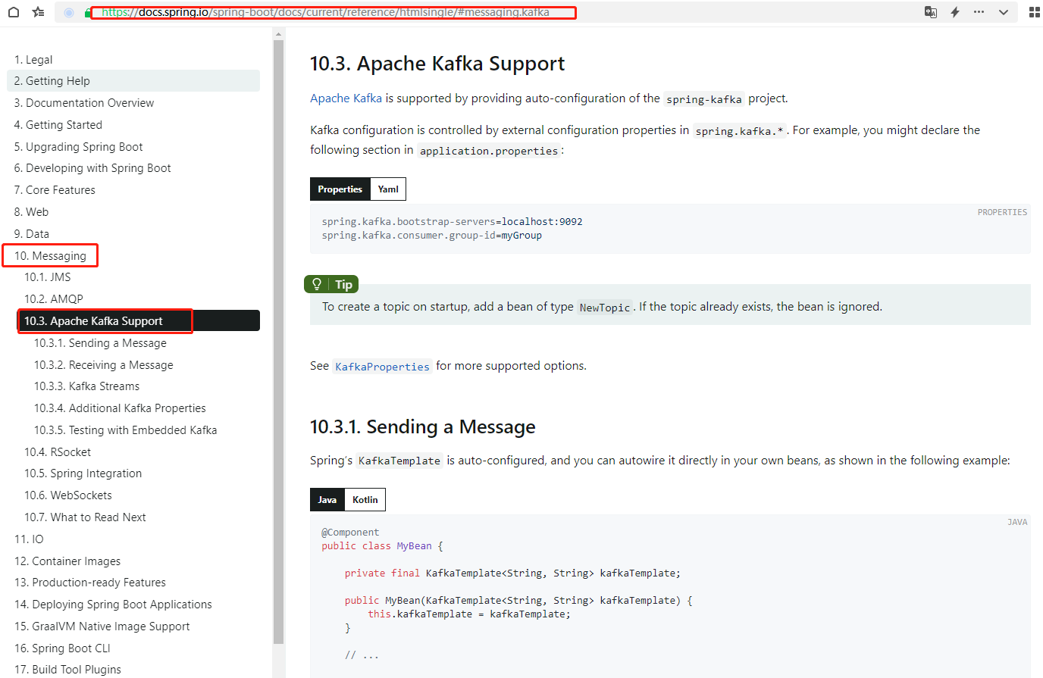Open 10.3.2. Receiving a Message in sidebar
Viewport: 1043px width, 678px height.
[x=104, y=365]
